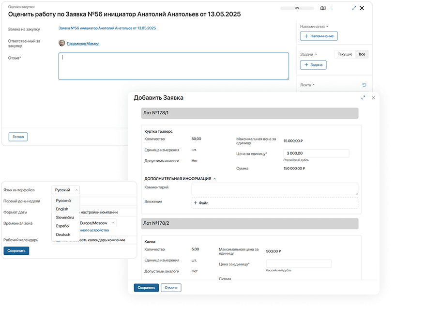Edit the Цена за единицу field 3 000,00
426x310 pixels.
click(x=316, y=153)
